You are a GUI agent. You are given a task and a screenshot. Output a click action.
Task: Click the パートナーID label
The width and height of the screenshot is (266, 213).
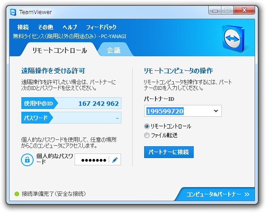pyautogui.click(x=159, y=99)
